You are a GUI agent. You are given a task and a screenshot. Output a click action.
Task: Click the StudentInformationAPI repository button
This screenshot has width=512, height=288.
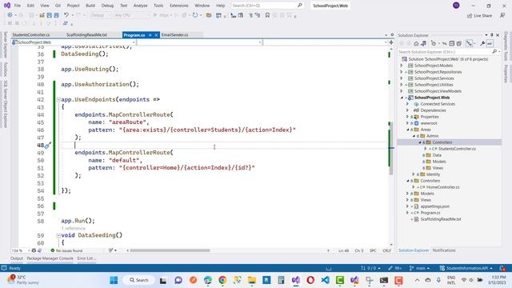pos(466,268)
